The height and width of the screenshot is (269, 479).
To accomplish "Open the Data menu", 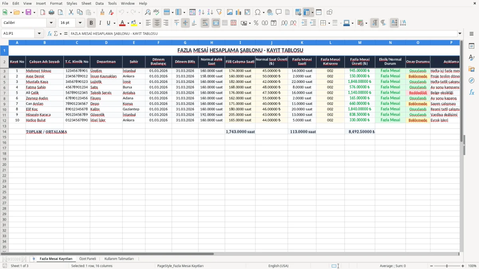I will (x=99, y=3).
